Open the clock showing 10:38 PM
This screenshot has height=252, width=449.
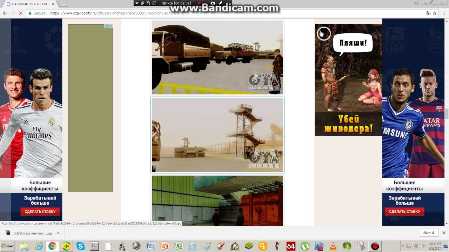click(435, 246)
